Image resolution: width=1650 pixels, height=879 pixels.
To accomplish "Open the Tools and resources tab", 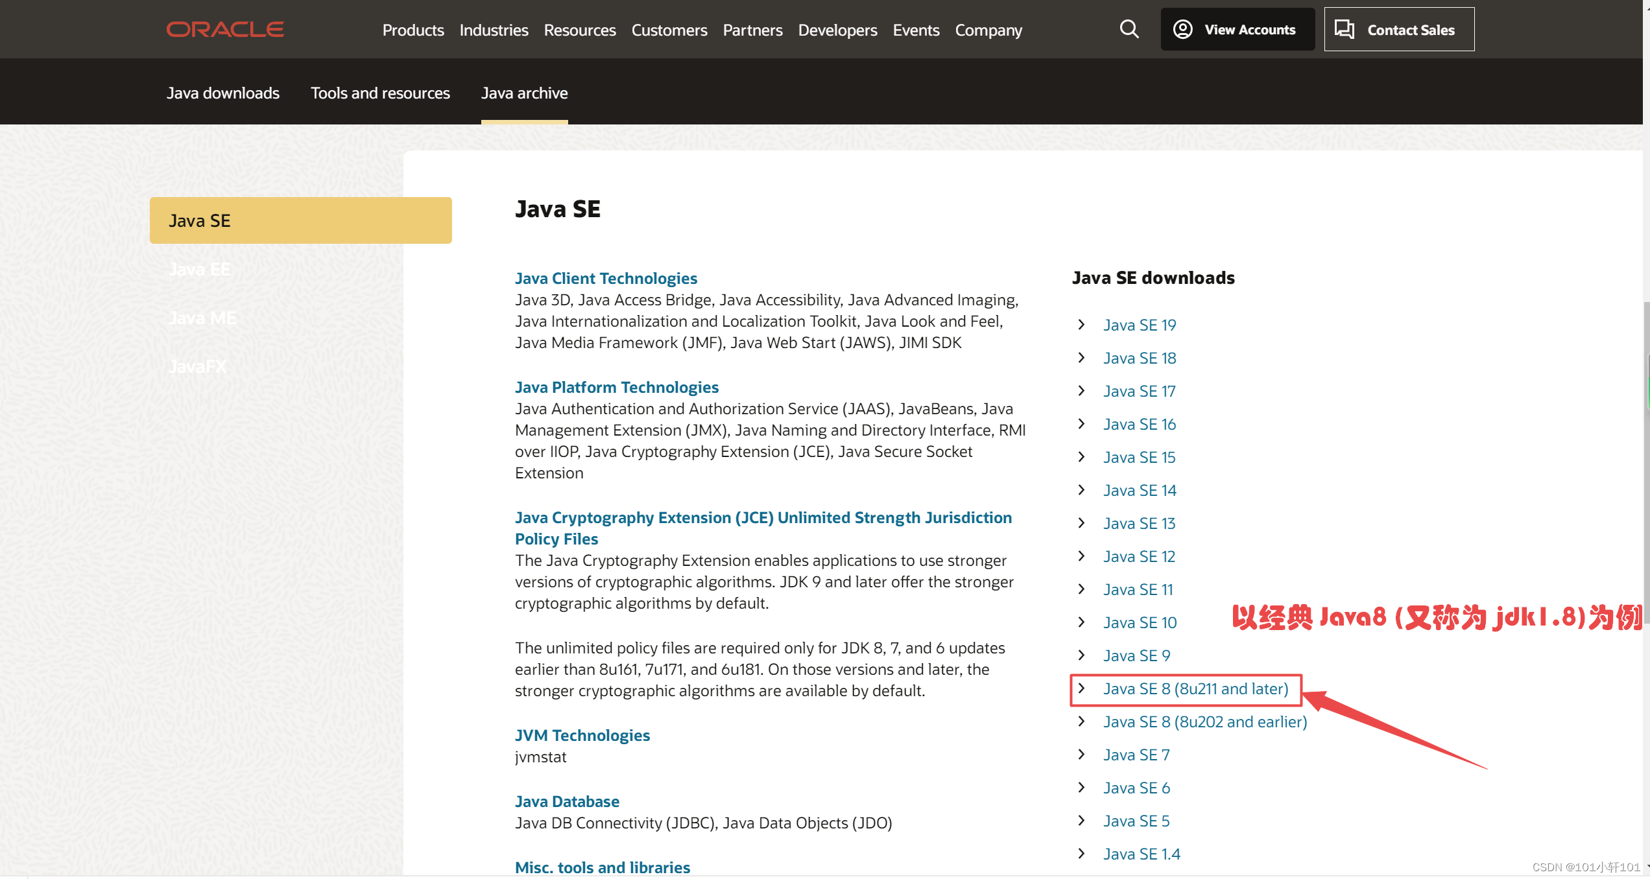I will tap(380, 93).
